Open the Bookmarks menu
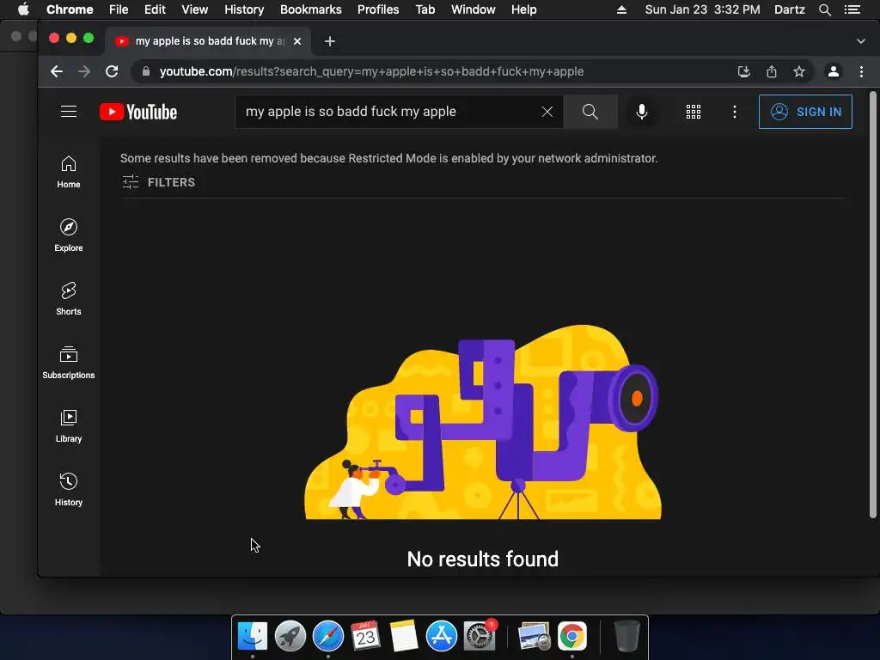Viewport: 880px width, 660px height. pos(311,9)
